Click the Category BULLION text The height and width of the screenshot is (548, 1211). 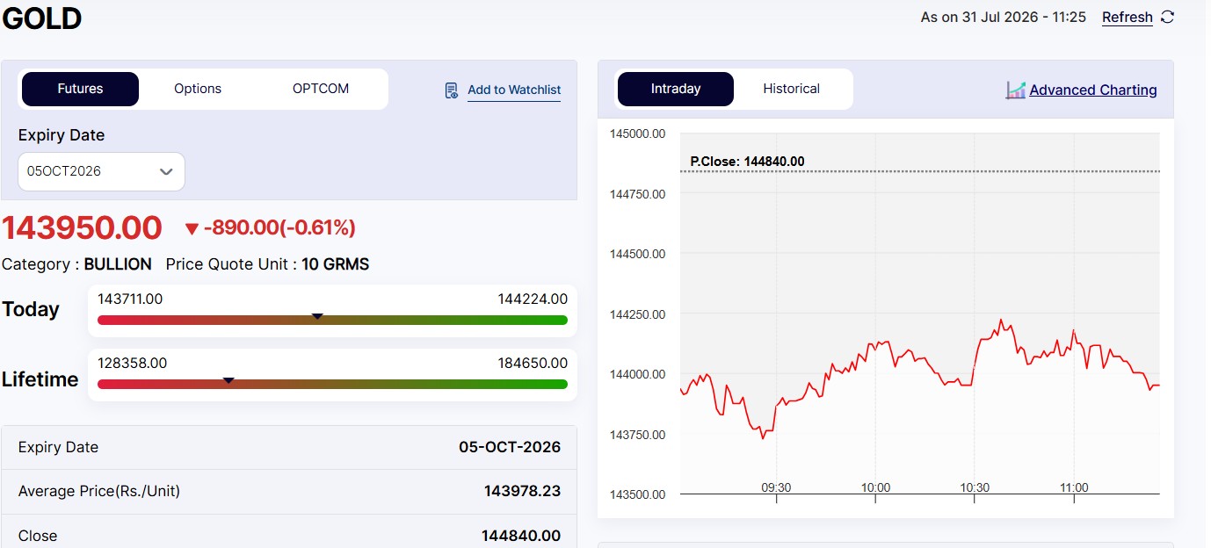coord(76,264)
